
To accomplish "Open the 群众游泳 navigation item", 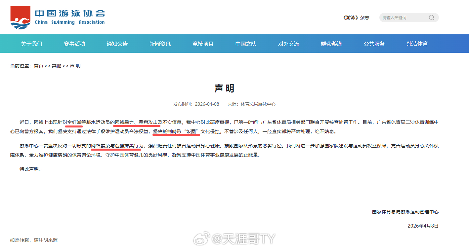I will 332,43.
